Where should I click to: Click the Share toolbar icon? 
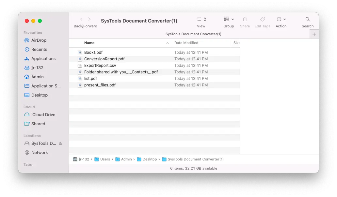(245, 19)
